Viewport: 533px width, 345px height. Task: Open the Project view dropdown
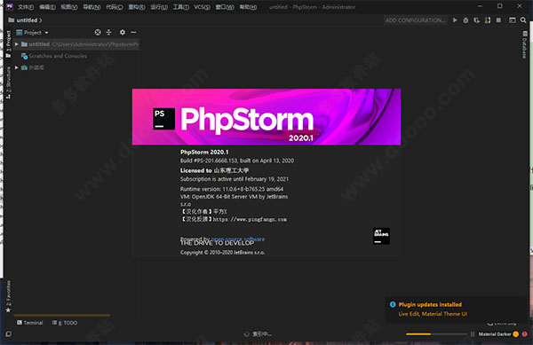33,33
